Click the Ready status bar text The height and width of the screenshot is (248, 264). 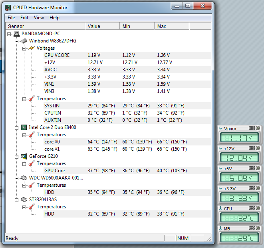[x=12, y=238]
